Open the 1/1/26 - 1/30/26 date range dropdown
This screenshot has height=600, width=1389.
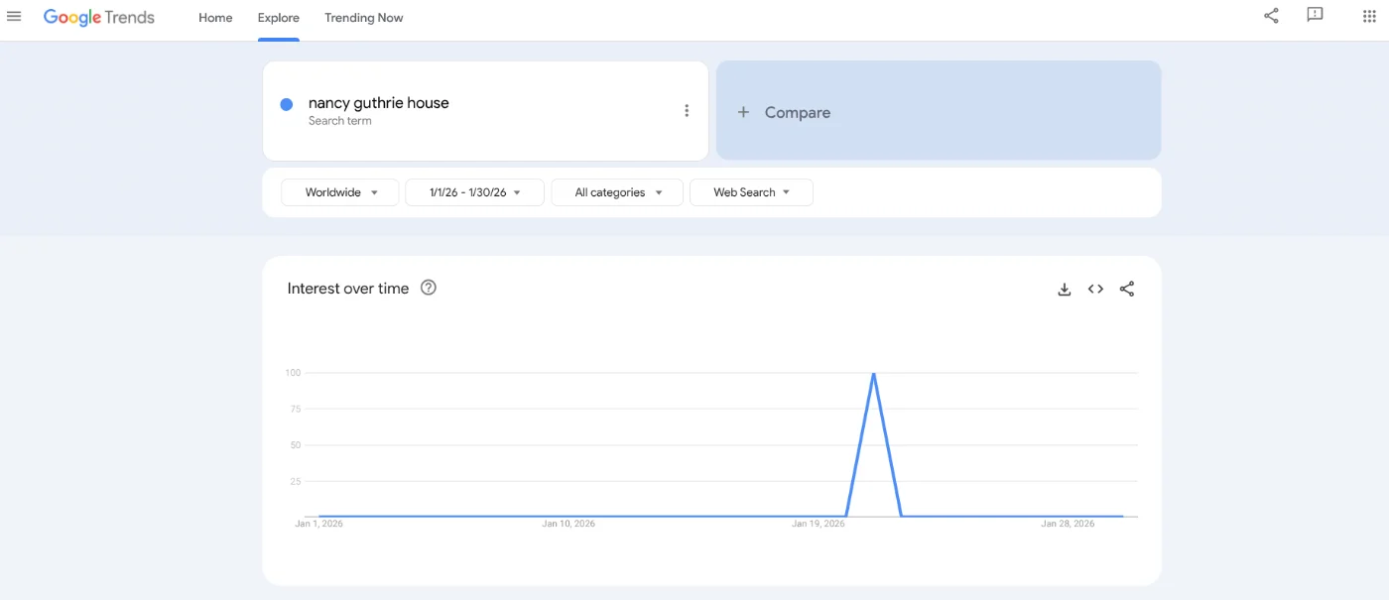(474, 192)
